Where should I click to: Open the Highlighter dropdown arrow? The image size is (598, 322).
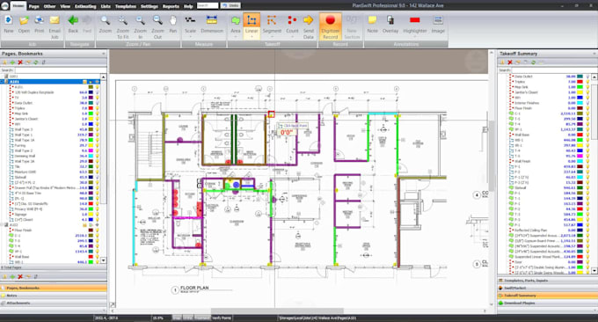pyautogui.click(x=415, y=37)
